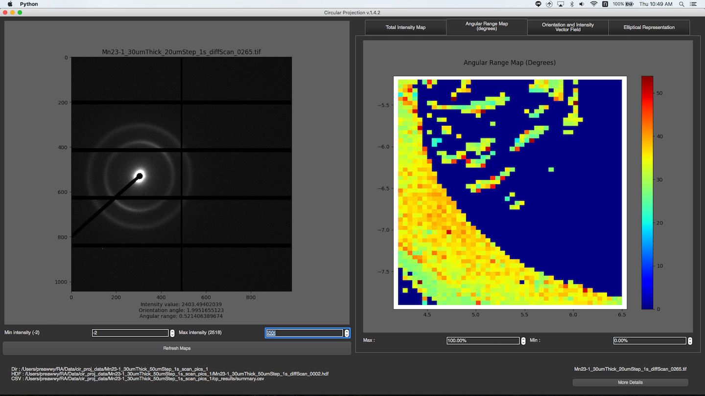
Task: Open the Wi-Fi status icon
Action: click(594, 4)
